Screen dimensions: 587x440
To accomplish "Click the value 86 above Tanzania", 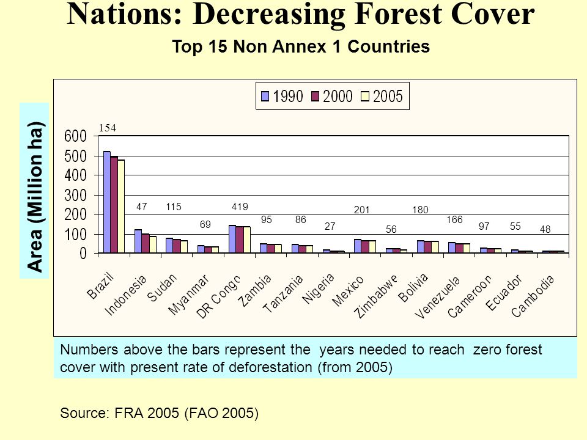I will 301,219.
